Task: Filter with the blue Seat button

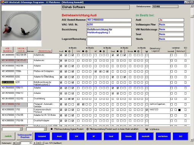Action: 111,136
